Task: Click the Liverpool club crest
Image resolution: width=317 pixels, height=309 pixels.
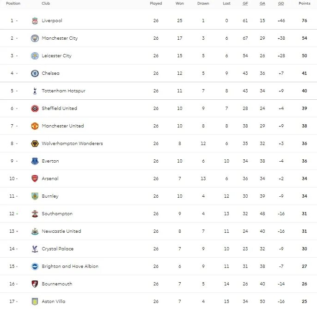Action: coord(35,21)
